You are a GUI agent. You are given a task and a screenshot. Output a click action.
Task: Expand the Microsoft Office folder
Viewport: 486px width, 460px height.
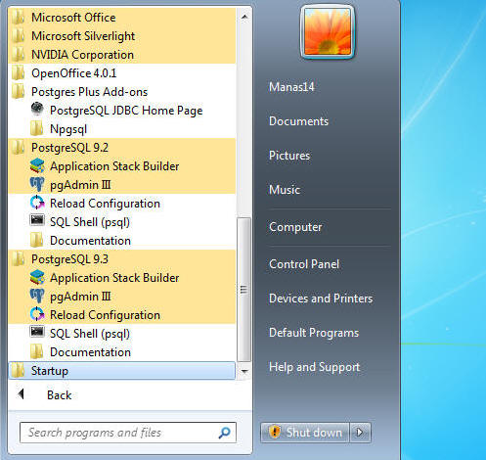click(121, 18)
